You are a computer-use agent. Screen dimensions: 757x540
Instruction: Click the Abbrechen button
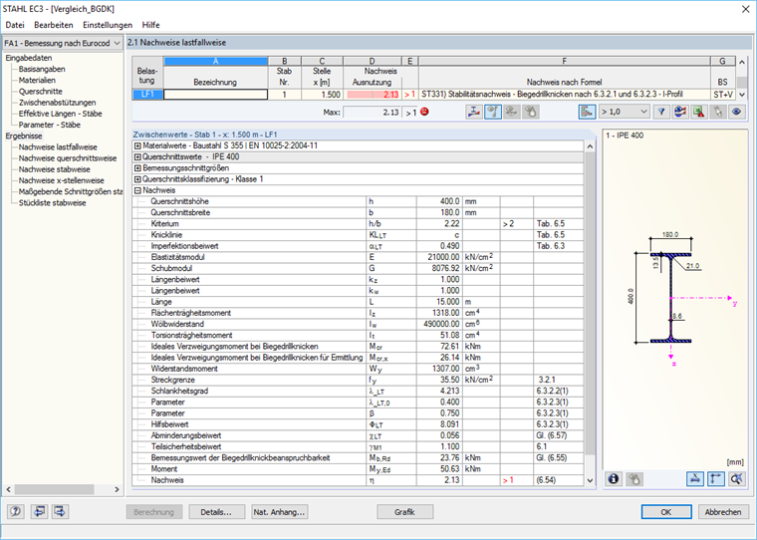click(x=723, y=512)
